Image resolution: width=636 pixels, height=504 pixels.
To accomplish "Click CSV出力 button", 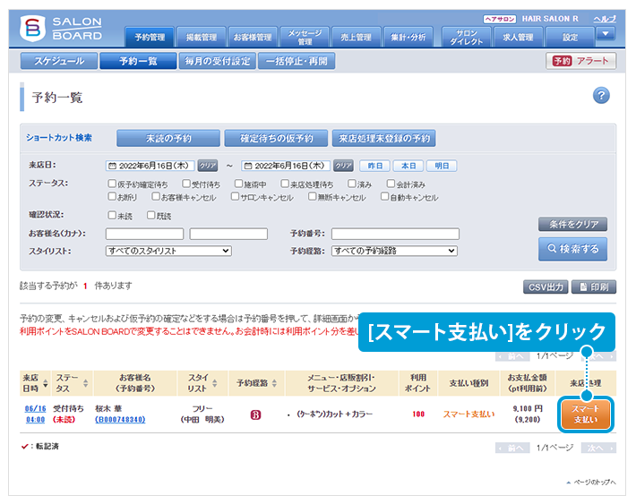I will point(546,287).
